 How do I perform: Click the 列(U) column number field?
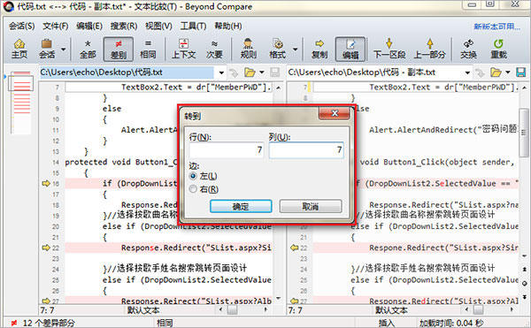pyautogui.click(x=306, y=150)
